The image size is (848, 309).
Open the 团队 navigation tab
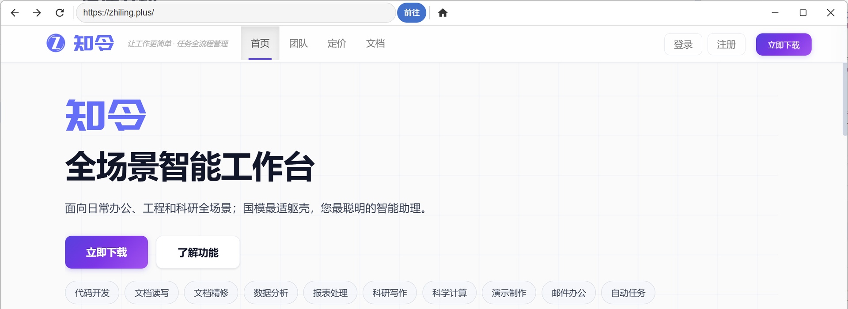[x=299, y=43]
